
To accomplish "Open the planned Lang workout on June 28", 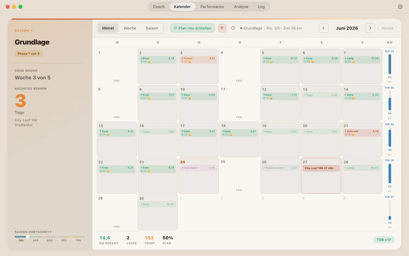I will (362, 168).
